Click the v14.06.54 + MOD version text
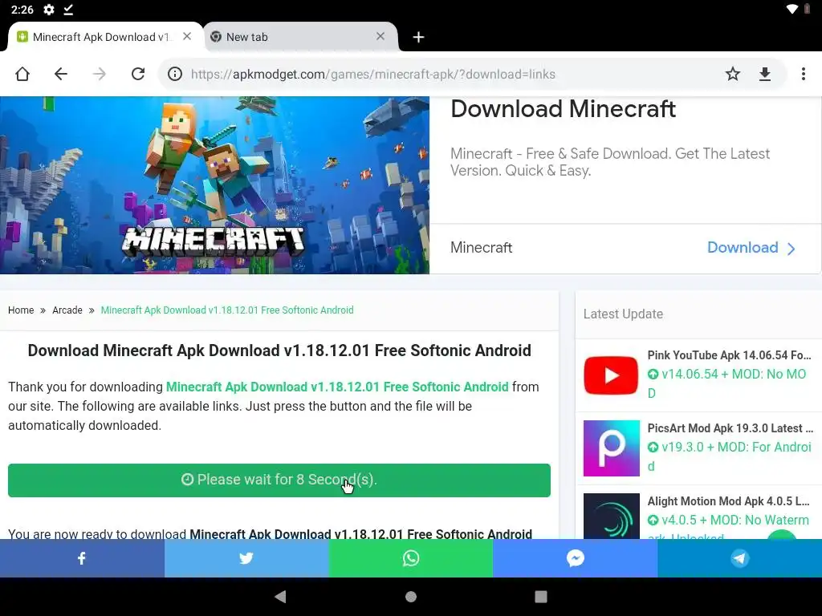The width and height of the screenshot is (822, 616). 726,383
